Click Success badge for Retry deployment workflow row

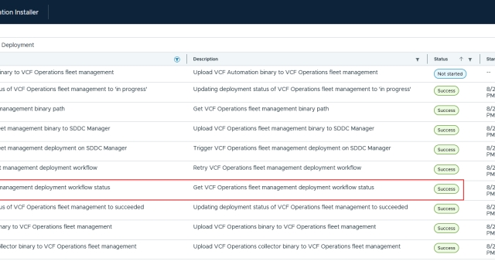click(x=446, y=169)
